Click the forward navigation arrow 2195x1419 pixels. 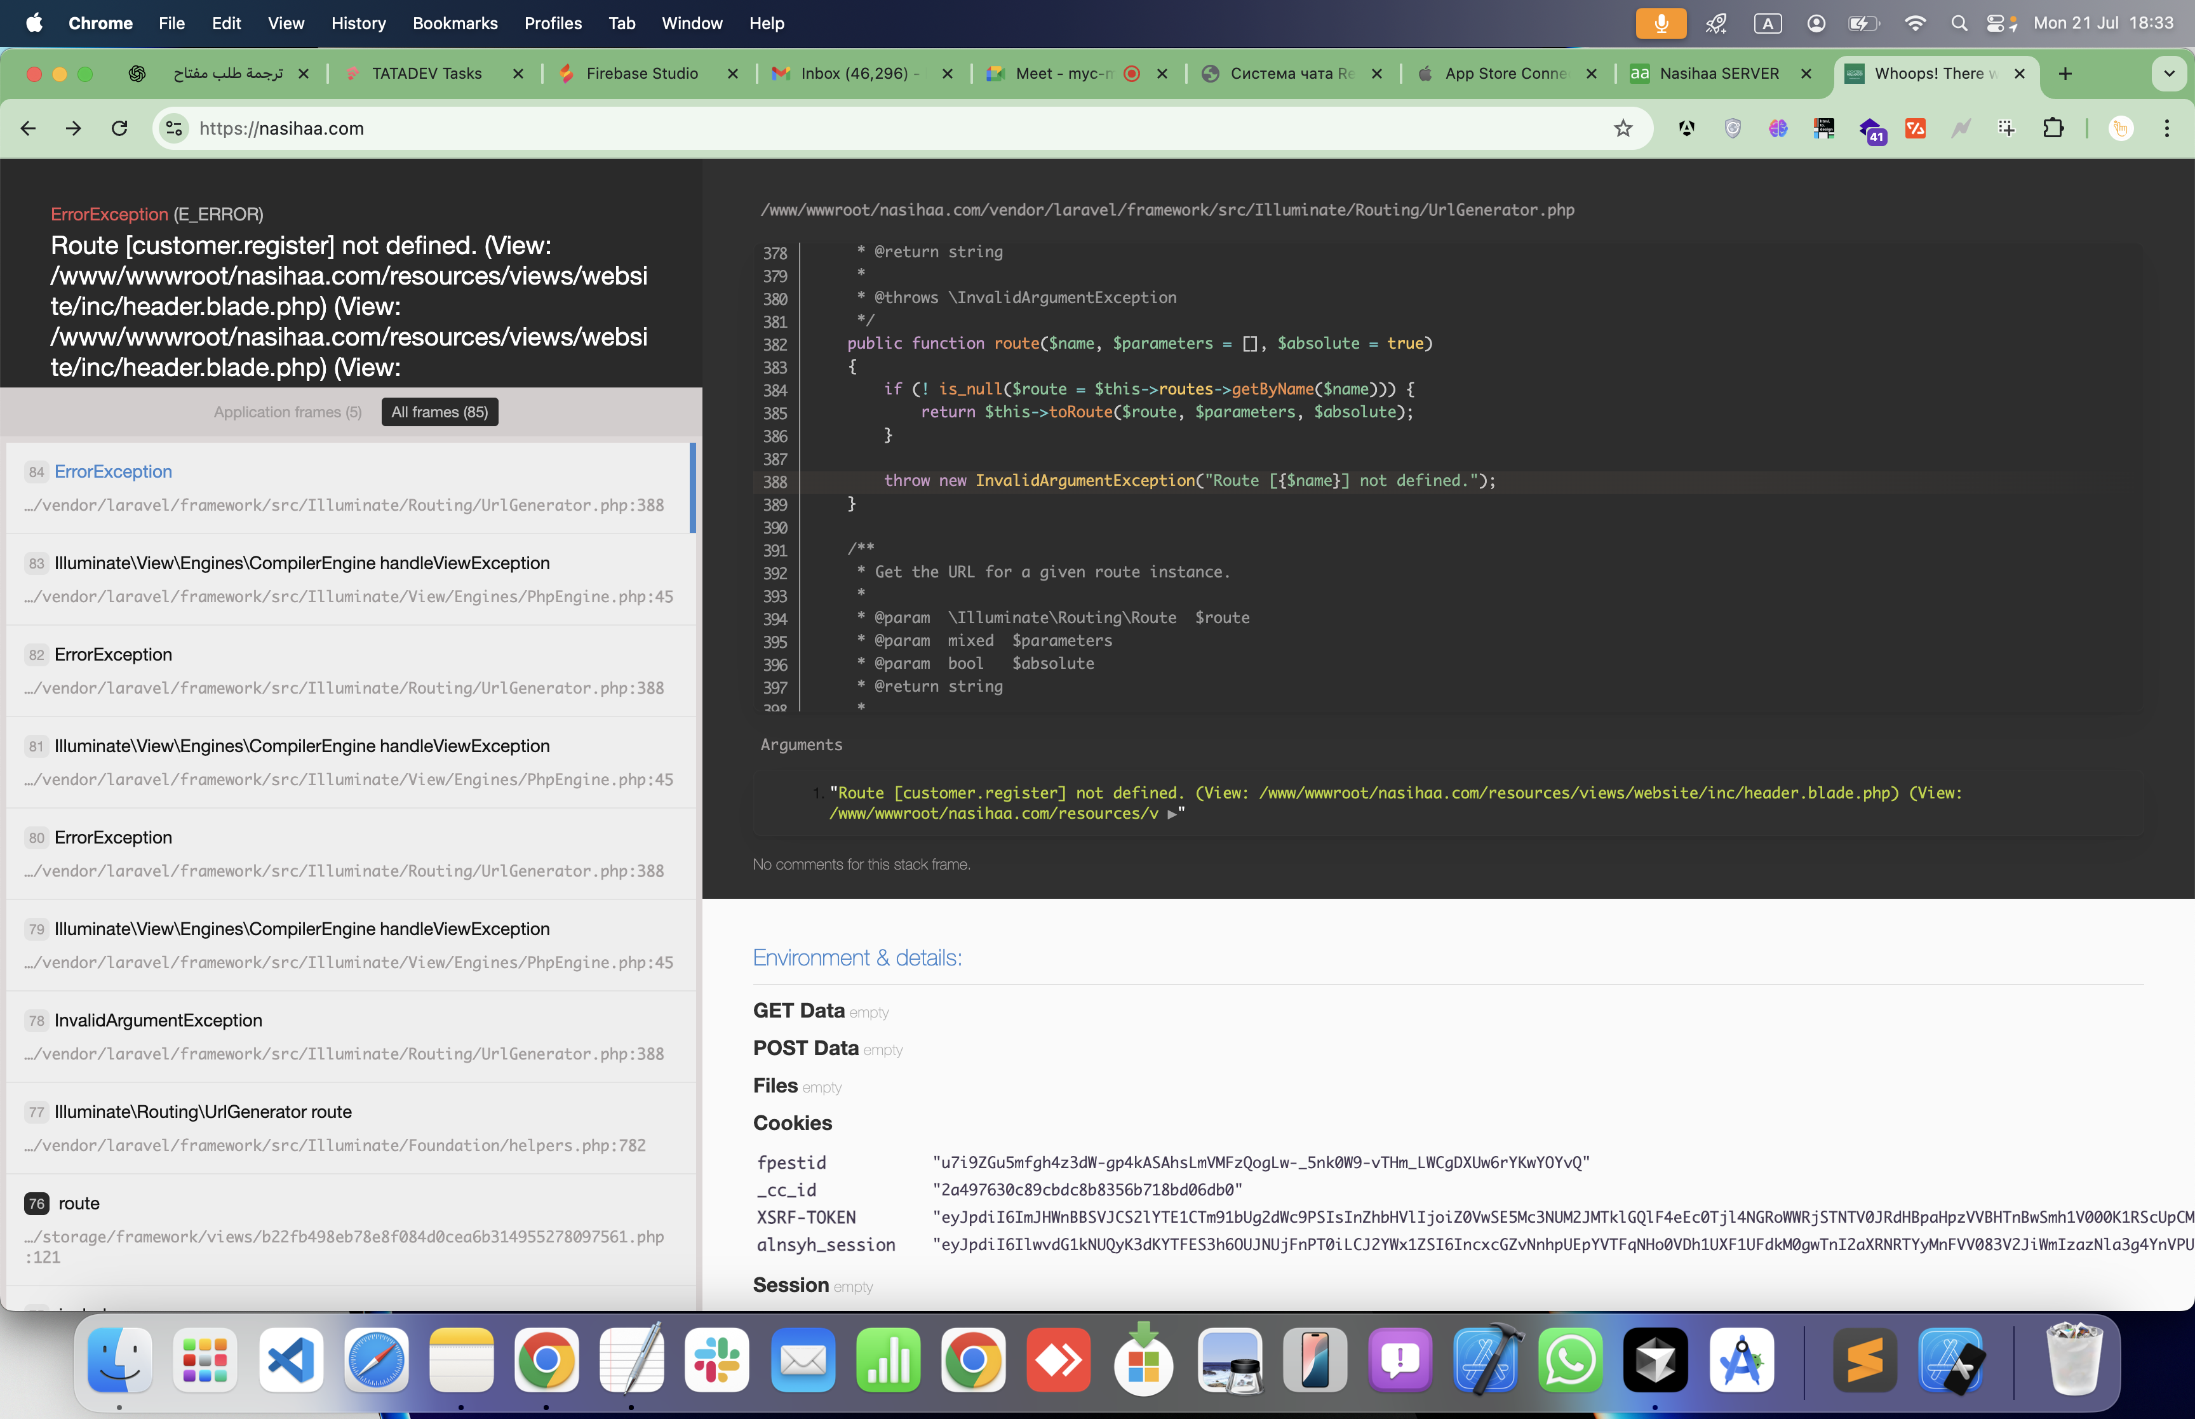pyautogui.click(x=74, y=128)
